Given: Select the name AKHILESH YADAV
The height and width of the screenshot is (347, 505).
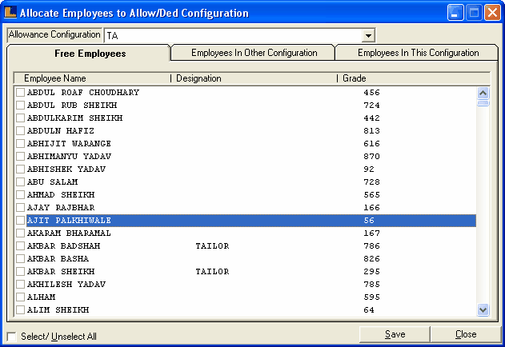Looking at the screenshot, I should pyautogui.click(x=66, y=284).
